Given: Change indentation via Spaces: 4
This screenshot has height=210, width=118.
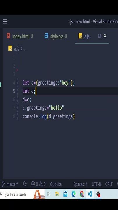Looking at the screenshot, I should (x=80, y=184).
